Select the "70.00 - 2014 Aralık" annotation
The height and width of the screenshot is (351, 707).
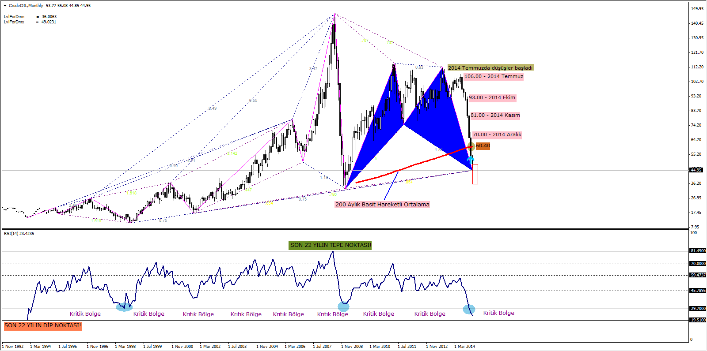click(x=497, y=134)
